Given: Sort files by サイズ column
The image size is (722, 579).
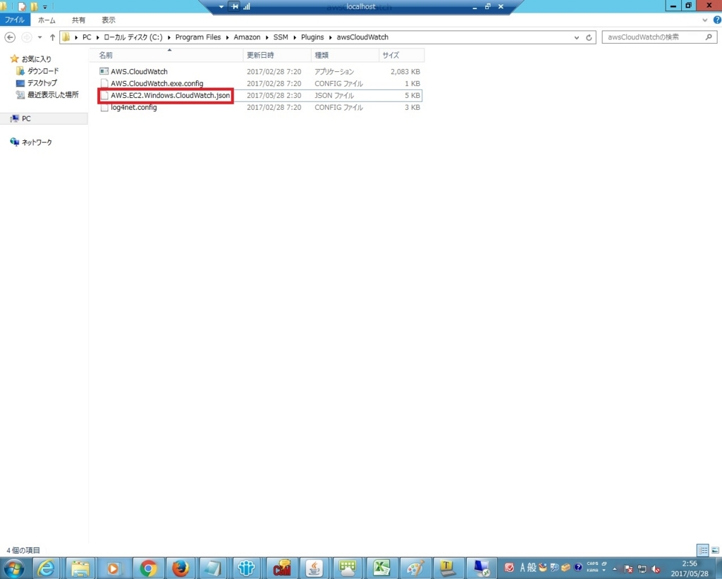Looking at the screenshot, I should 401,55.
